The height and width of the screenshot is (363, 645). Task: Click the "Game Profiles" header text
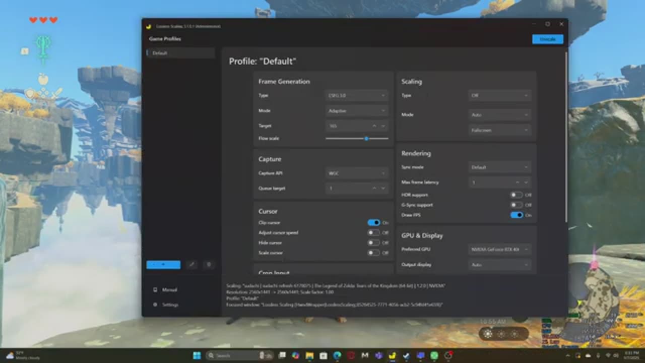point(165,39)
